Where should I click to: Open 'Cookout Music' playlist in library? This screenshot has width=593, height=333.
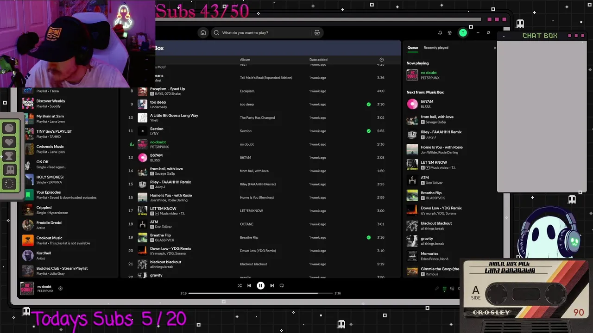point(69,240)
